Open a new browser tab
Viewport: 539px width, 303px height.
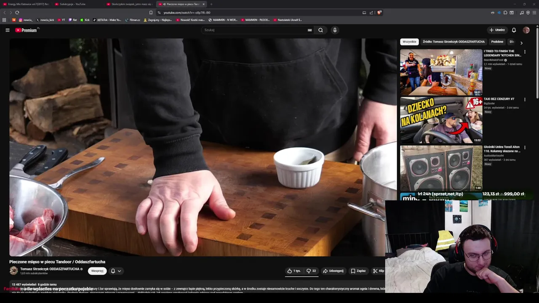pos(211,4)
